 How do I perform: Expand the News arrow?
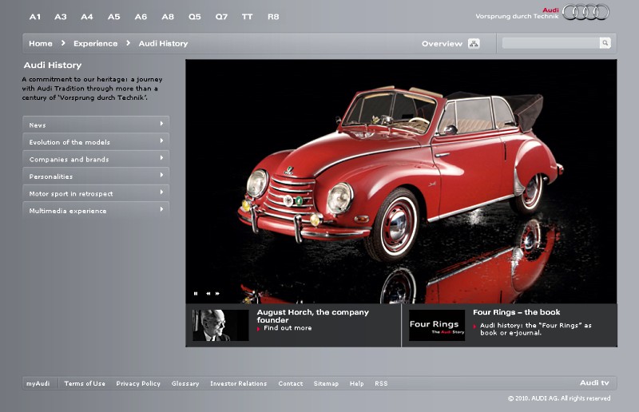pos(162,124)
